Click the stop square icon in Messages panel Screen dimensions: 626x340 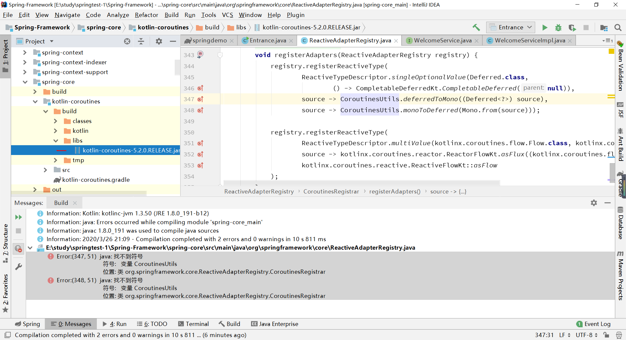coord(19,231)
